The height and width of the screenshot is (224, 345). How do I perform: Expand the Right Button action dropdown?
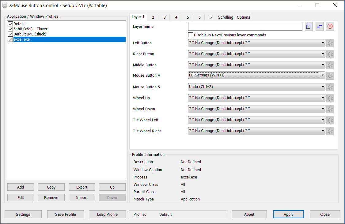tap(256, 54)
